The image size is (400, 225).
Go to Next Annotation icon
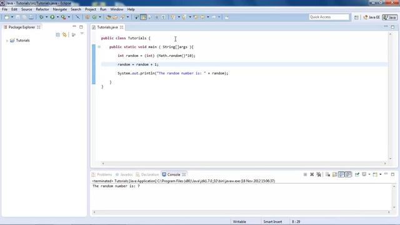click(x=173, y=17)
